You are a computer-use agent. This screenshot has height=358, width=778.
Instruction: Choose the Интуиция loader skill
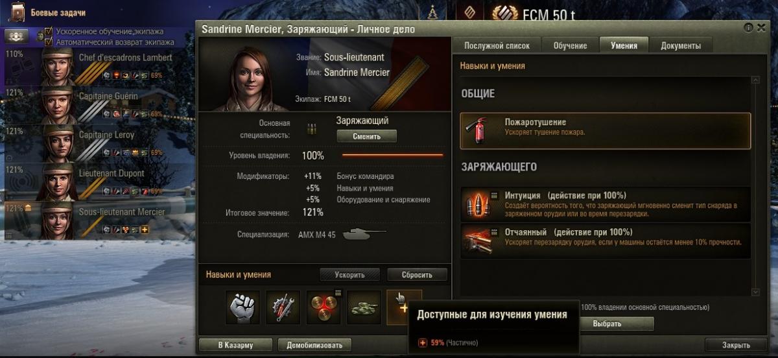pyautogui.click(x=606, y=205)
